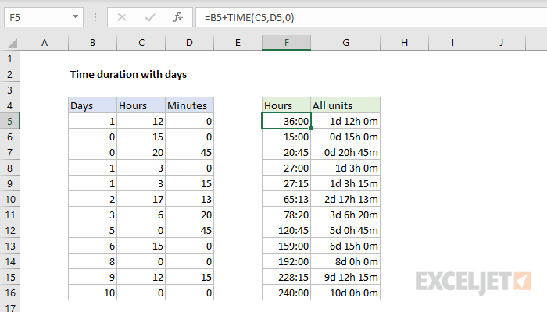
Task: Open Insert Function fx icon
Action: (x=177, y=16)
